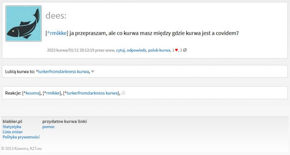
Task: Click the gray heart icon in the Lubią row
Action: [93, 71]
